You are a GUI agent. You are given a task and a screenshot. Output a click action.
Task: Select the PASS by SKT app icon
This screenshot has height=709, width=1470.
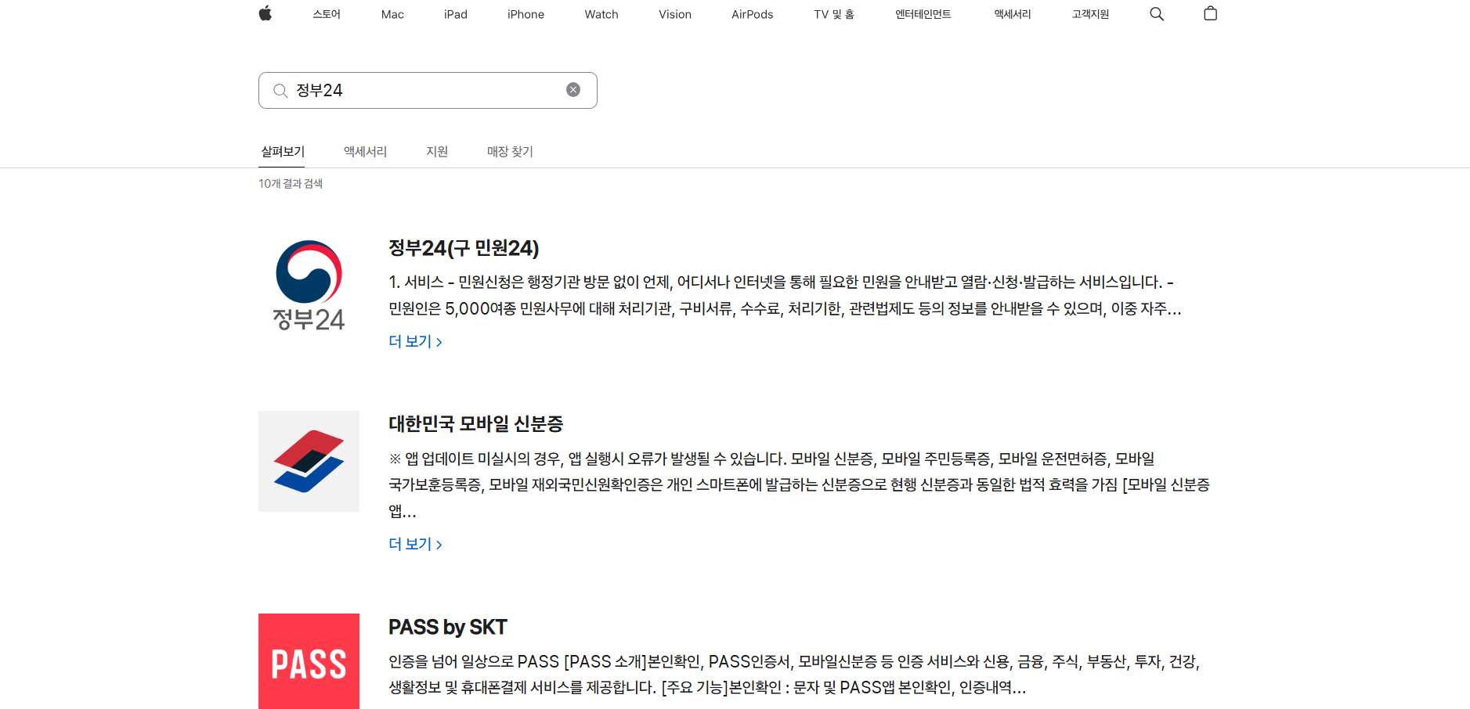(309, 661)
